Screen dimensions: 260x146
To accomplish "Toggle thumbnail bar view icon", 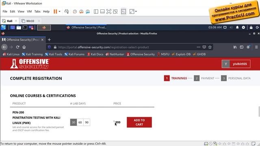I will (102, 11).
